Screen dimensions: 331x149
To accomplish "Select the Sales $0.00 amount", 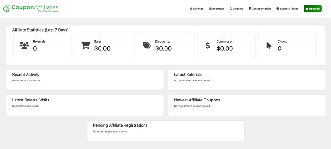I will (102, 48).
